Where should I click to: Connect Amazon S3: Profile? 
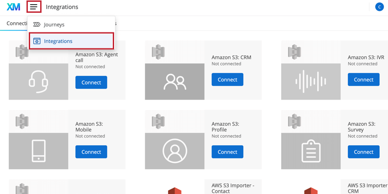pyautogui.click(x=227, y=152)
